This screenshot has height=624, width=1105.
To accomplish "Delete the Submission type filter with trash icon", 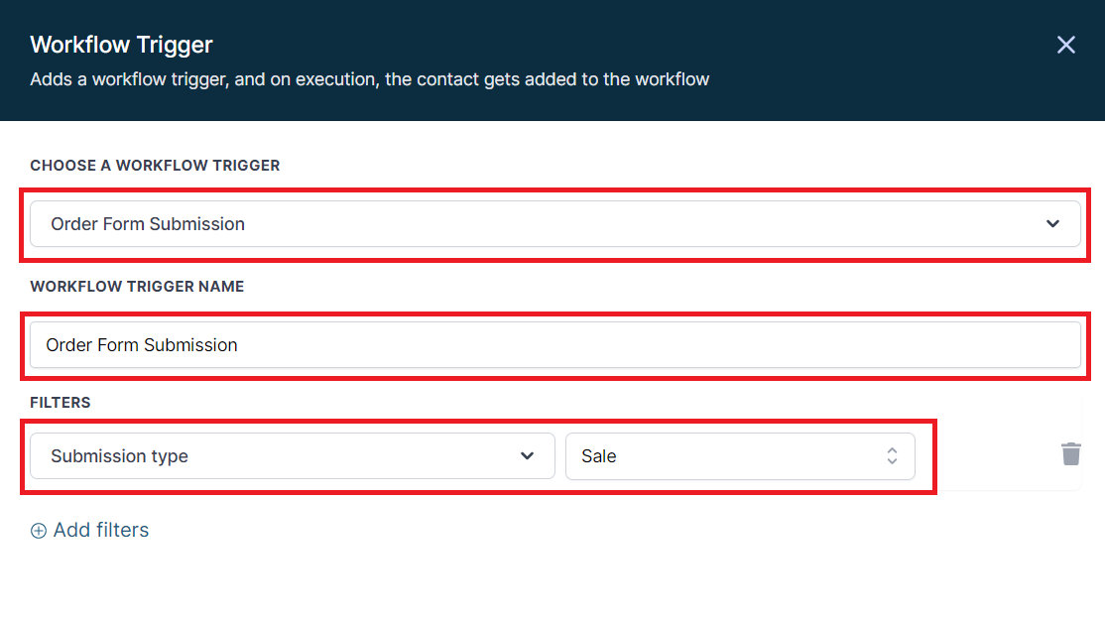I will [x=1070, y=454].
